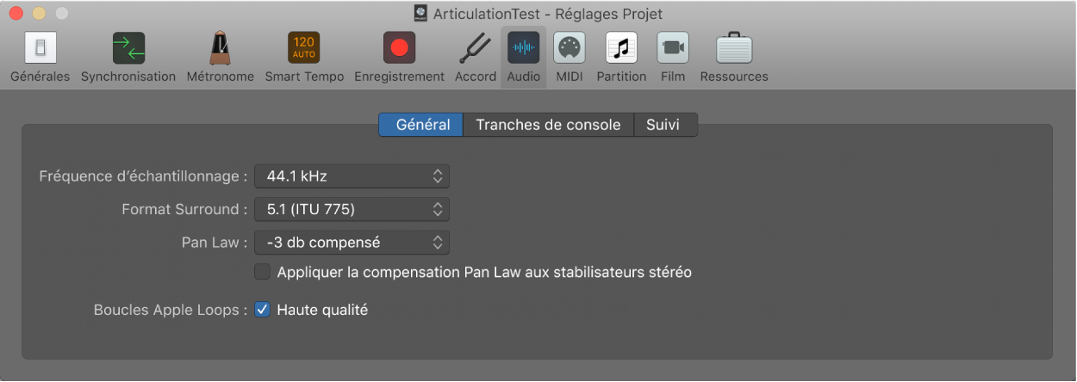Open the Ressources briefcase pane
The height and width of the screenshot is (382, 1077).
tap(734, 48)
